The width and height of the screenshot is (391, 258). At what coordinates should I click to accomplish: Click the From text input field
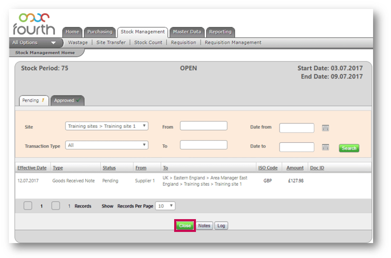pos(204,126)
